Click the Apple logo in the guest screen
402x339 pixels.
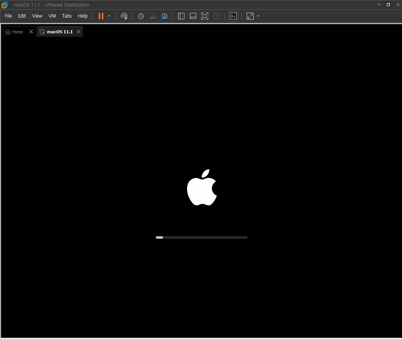(x=202, y=187)
